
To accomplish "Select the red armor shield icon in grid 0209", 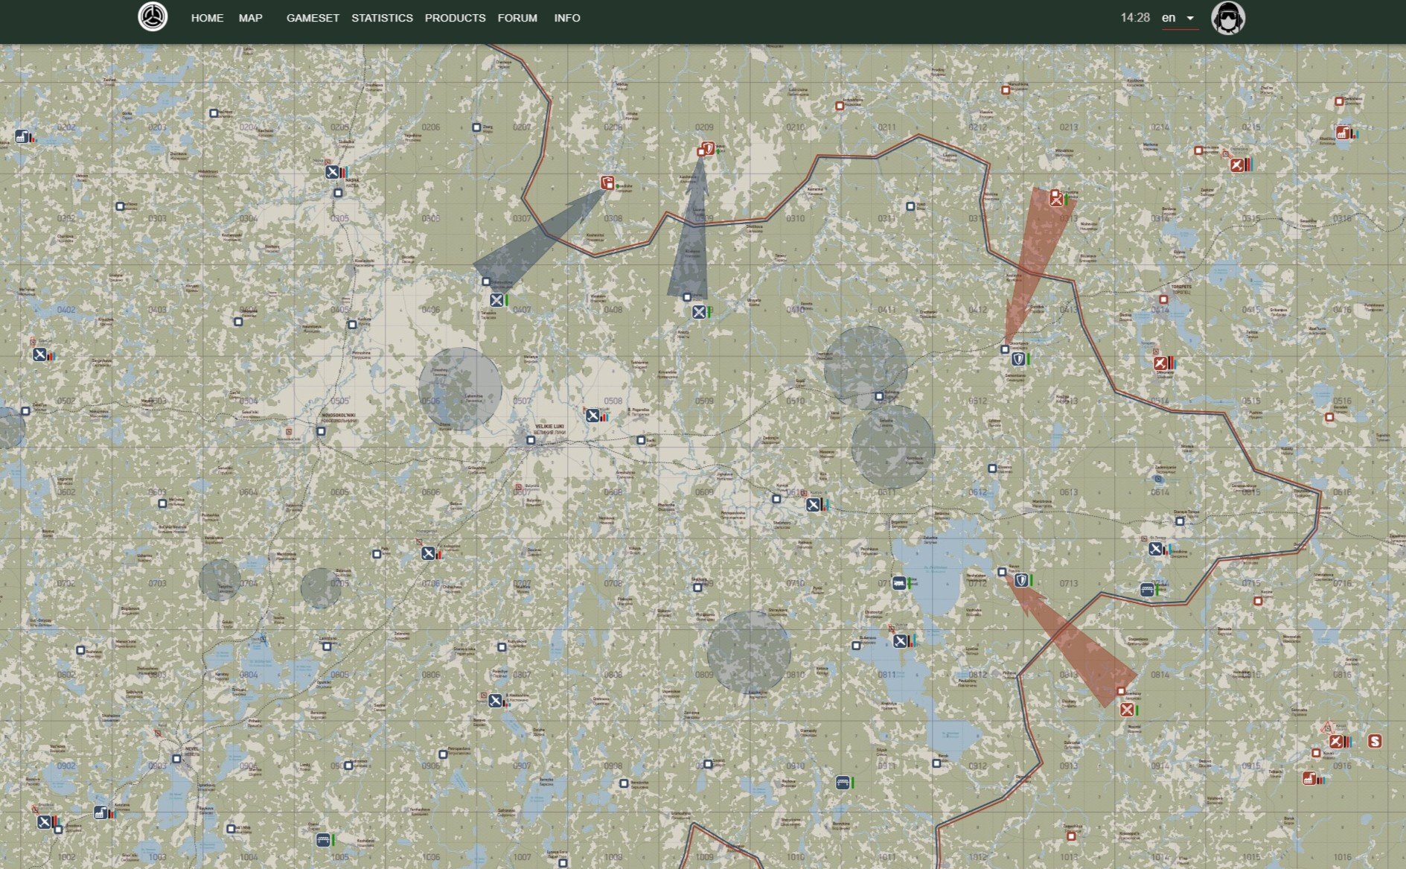I will tap(709, 148).
